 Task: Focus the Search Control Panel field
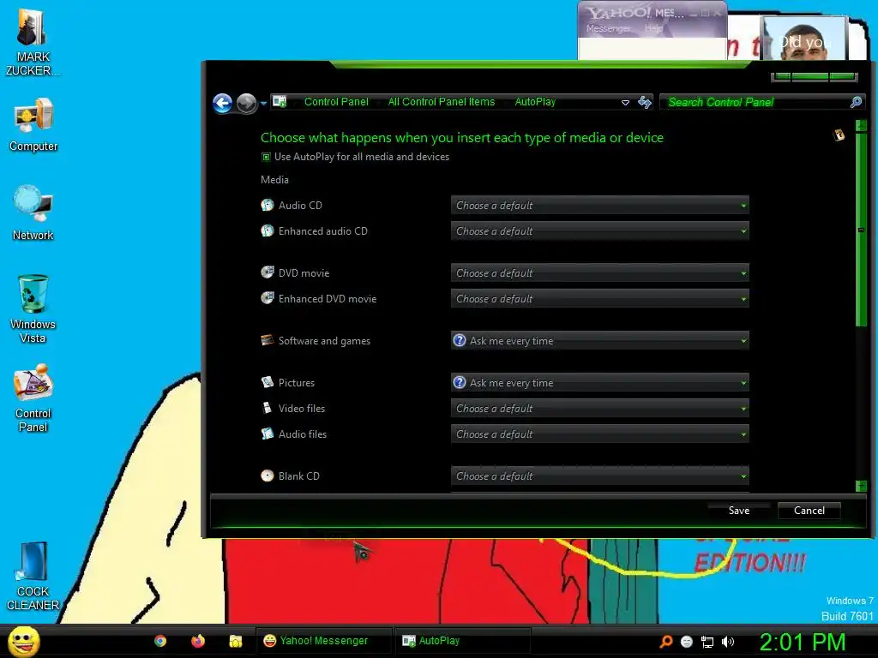pyautogui.click(x=755, y=102)
